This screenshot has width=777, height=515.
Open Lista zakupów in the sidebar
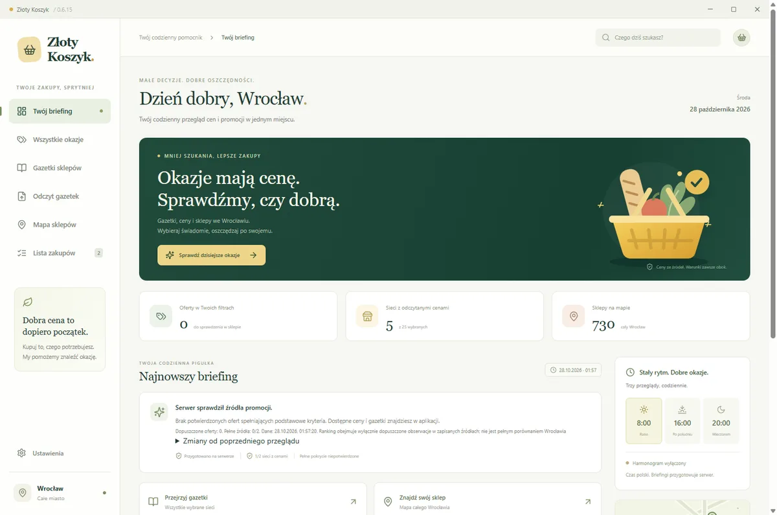pos(60,253)
